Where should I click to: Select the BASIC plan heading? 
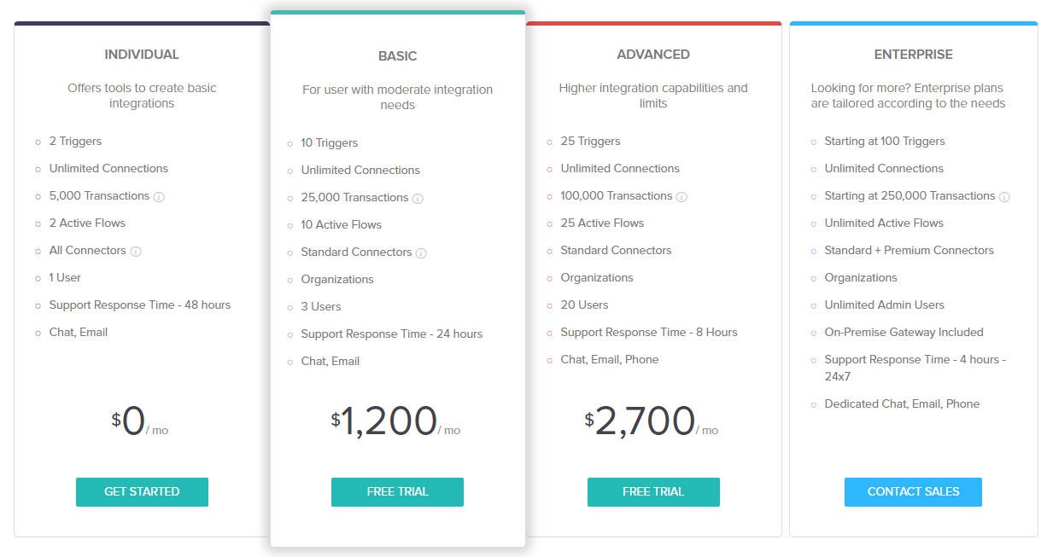click(397, 55)
